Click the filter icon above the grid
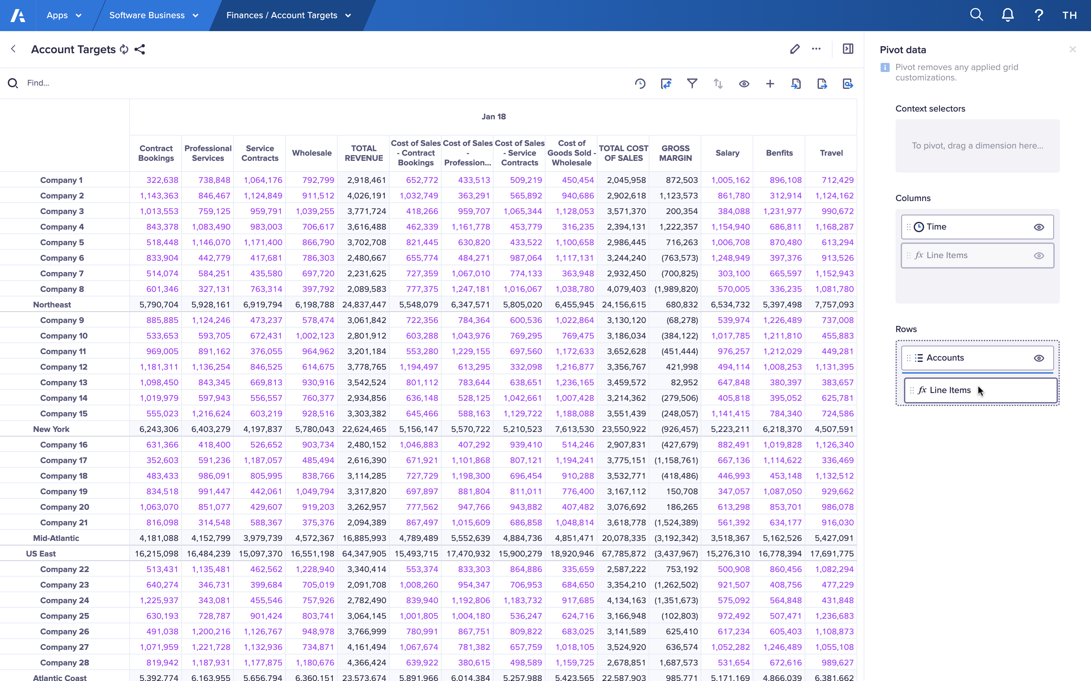 pyautogui.click(x=692, y=84)
